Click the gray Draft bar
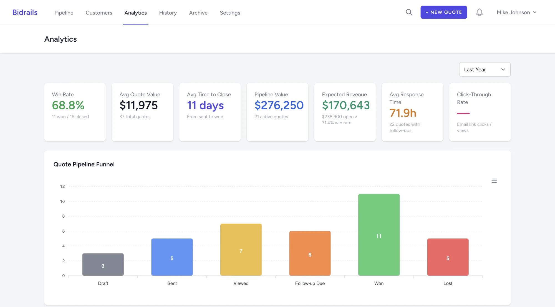Image resolution: width=555 pixels, height=307 pixels. click(103, 264)
